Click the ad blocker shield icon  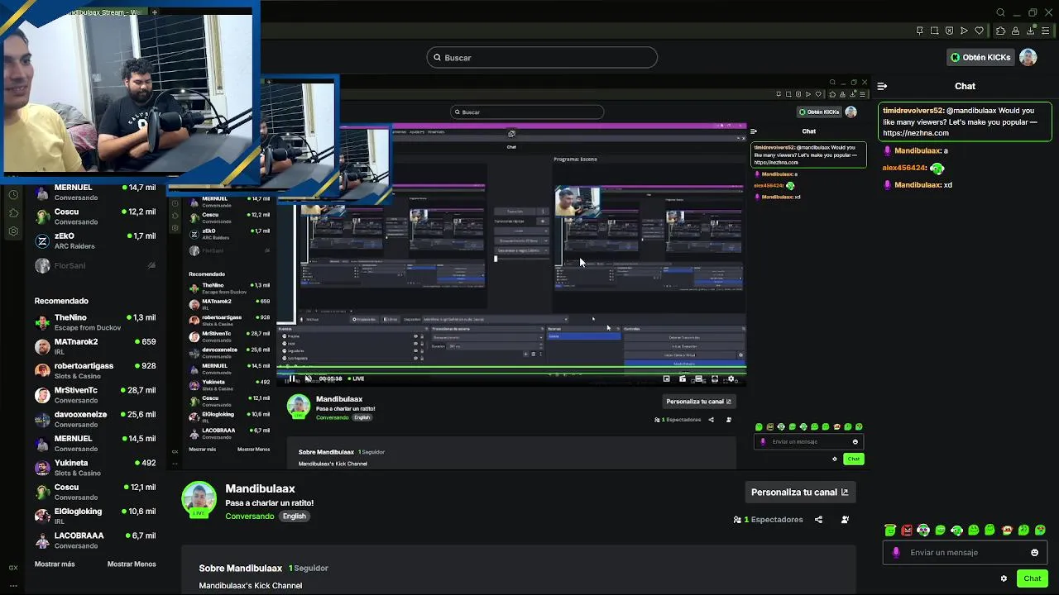coord(950,31)
